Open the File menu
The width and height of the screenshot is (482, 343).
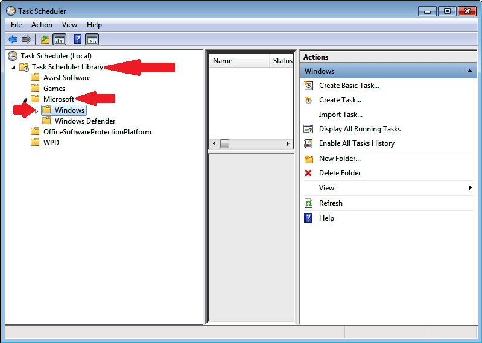(x=16, y=25)
